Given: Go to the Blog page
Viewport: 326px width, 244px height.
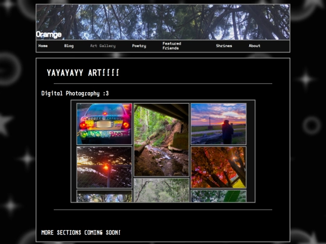Looking at the screenshot, I should click(69, 46).
